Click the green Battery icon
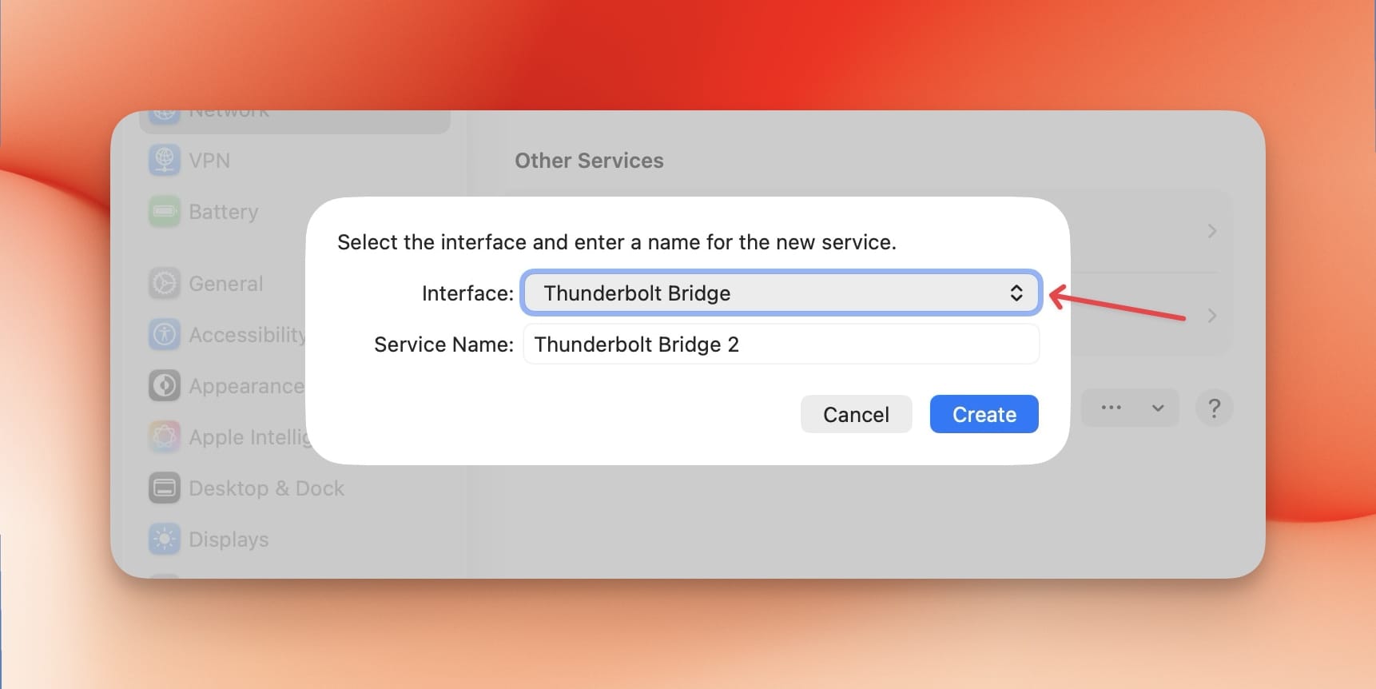Viewport: 1376px width, 689px height. coord(165,212)
